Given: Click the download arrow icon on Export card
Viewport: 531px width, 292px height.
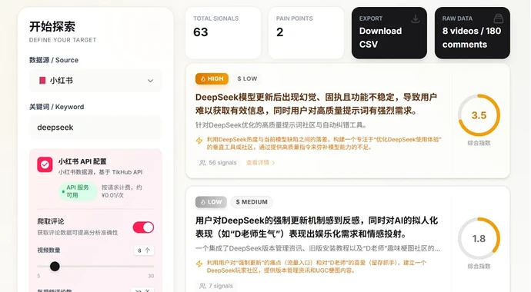Looking at the screenshot, I should (416, 19).
